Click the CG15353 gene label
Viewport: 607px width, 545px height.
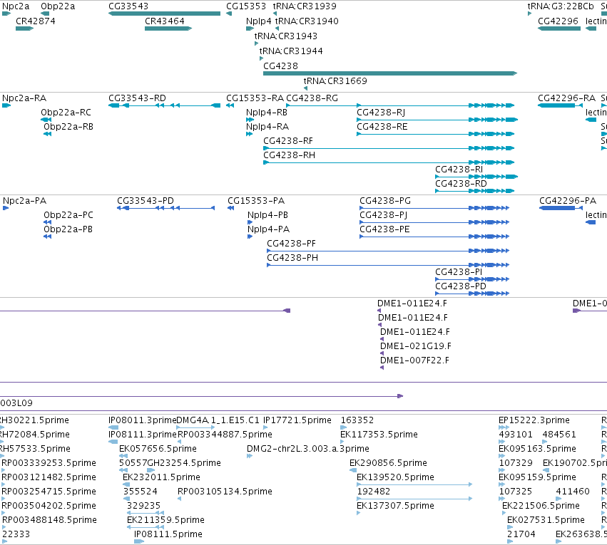246,6
